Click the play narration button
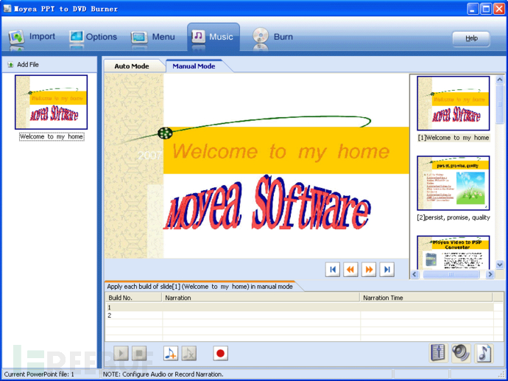This screenshot has height=381, width=508. (x=121, y=353)
